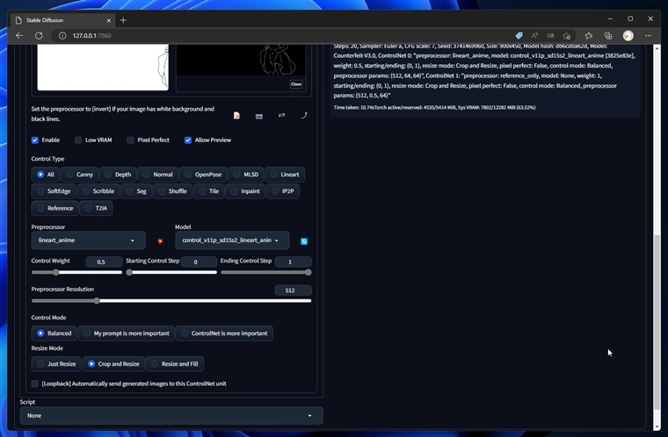Viewport: 668px width, 437px height.
Task: Select Scribble control type
Action: (x=98, y=191)
